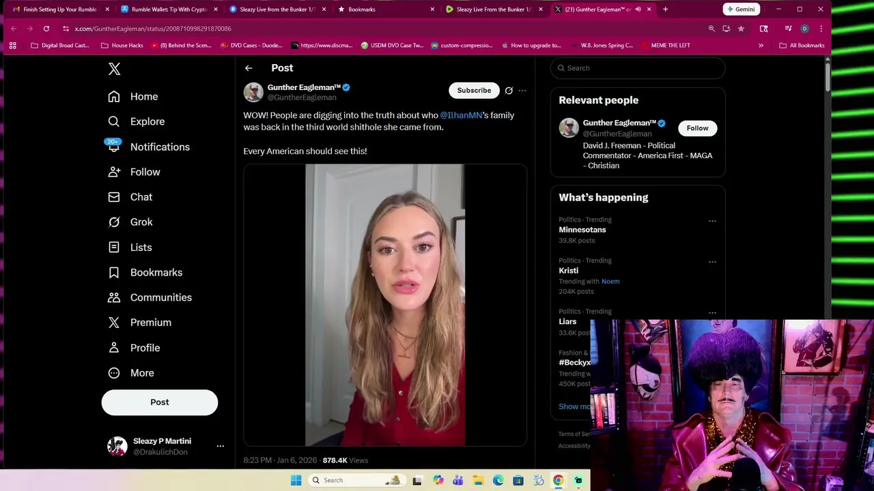Open Task View on taskbar
874x491 pixels.
(x=417, y=480)
